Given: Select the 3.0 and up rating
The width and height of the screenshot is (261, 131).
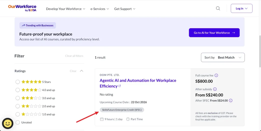Looking at the screenshot, I should (18, 98).
